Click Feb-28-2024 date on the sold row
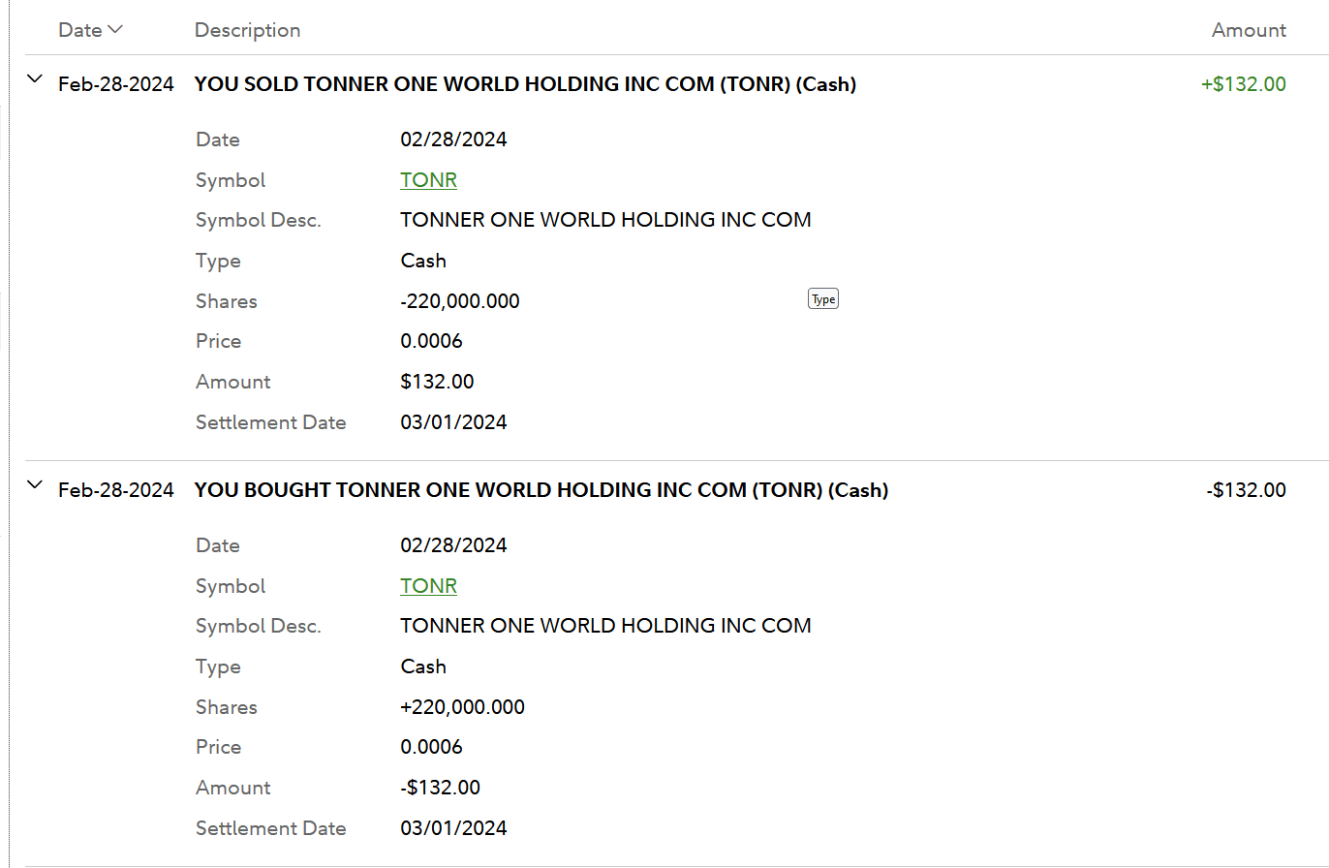1329x868 pixels. 116,84
